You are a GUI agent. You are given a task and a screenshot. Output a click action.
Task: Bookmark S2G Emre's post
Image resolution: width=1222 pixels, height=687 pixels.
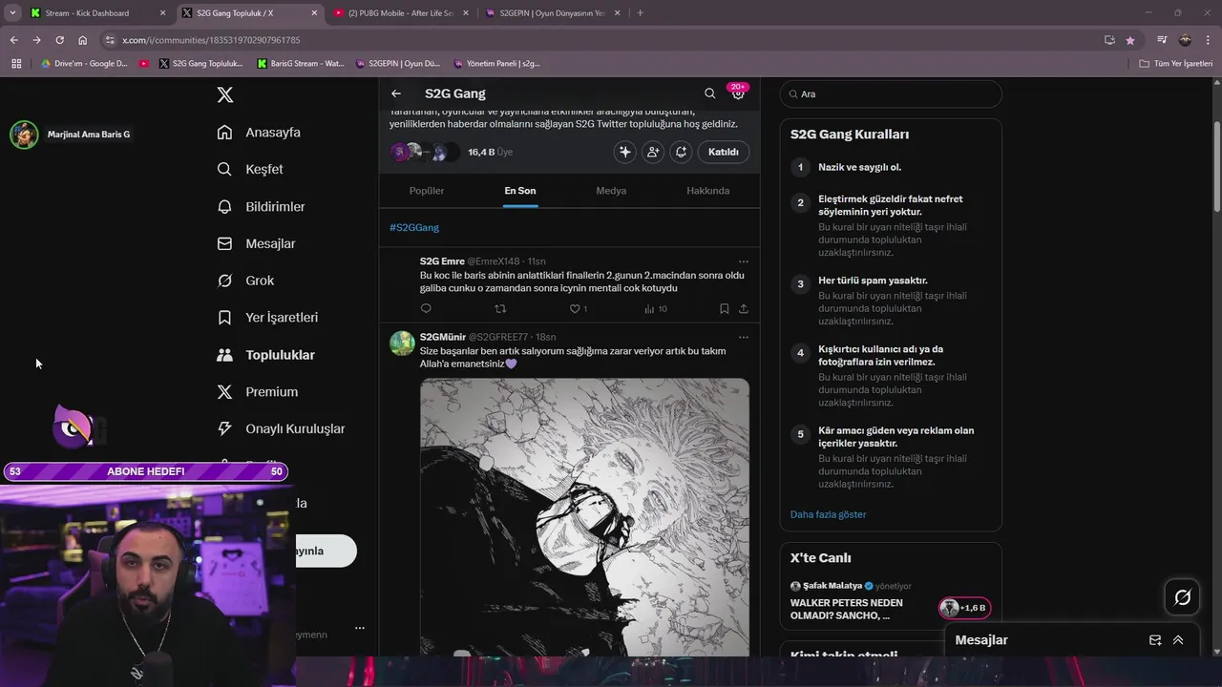pos(724,309)
